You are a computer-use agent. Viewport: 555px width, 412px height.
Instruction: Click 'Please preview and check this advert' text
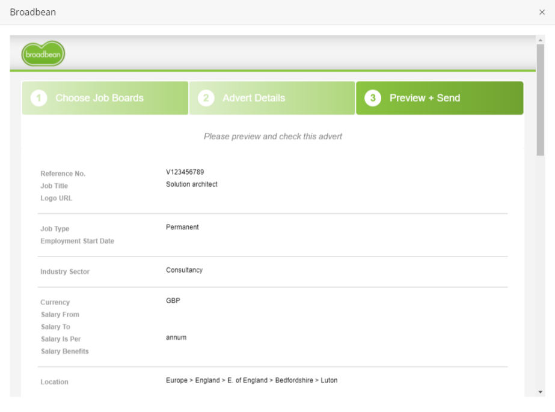(x=273, y=136)
